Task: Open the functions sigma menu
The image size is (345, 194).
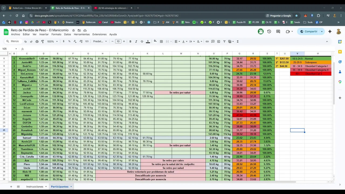Action: coord(237,41)
